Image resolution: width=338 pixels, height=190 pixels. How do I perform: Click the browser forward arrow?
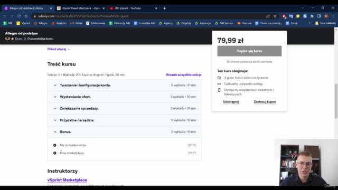coord(12,16)
